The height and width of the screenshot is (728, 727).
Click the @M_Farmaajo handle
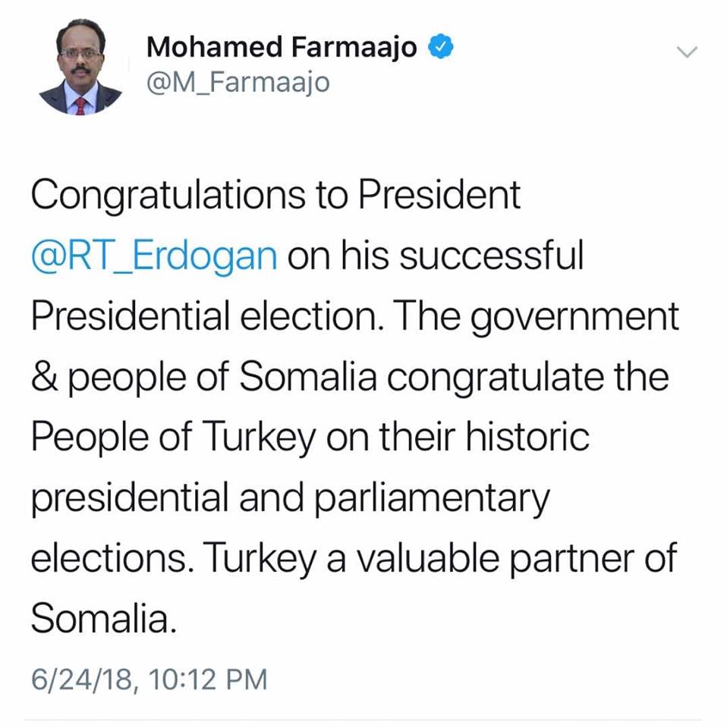pos(238,80)
